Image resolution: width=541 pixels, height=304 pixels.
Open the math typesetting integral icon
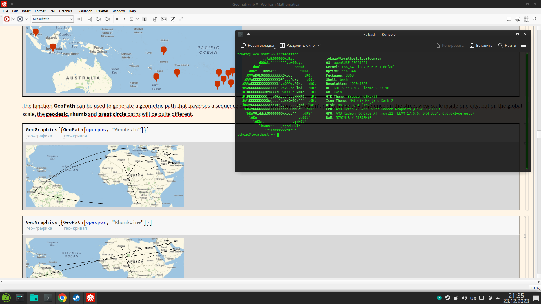155,19
